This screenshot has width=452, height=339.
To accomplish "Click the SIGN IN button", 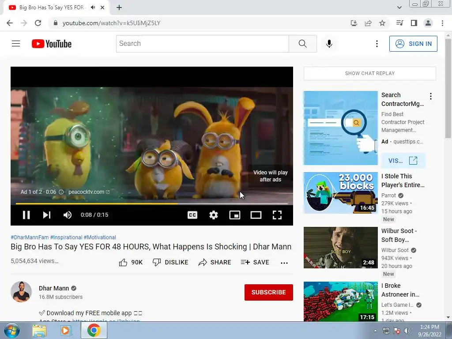I will click(x=413, y=44).
